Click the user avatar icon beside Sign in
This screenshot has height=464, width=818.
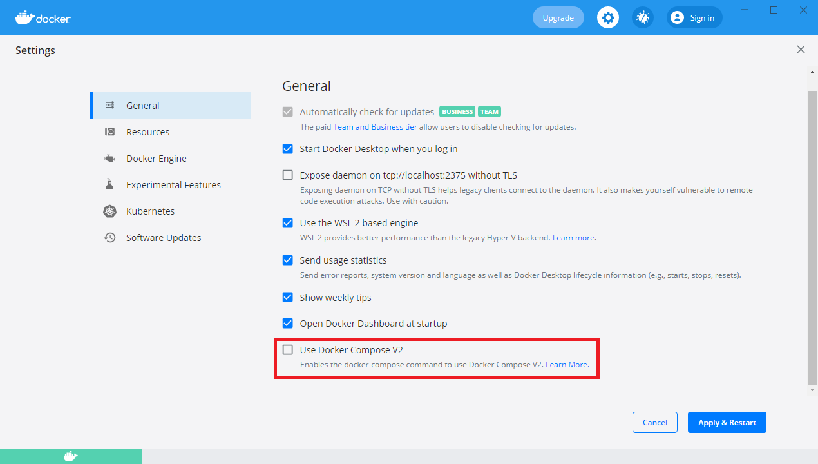pos(677,17)
